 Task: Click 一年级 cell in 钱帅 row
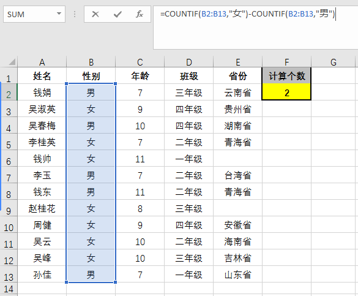(189, 158)
